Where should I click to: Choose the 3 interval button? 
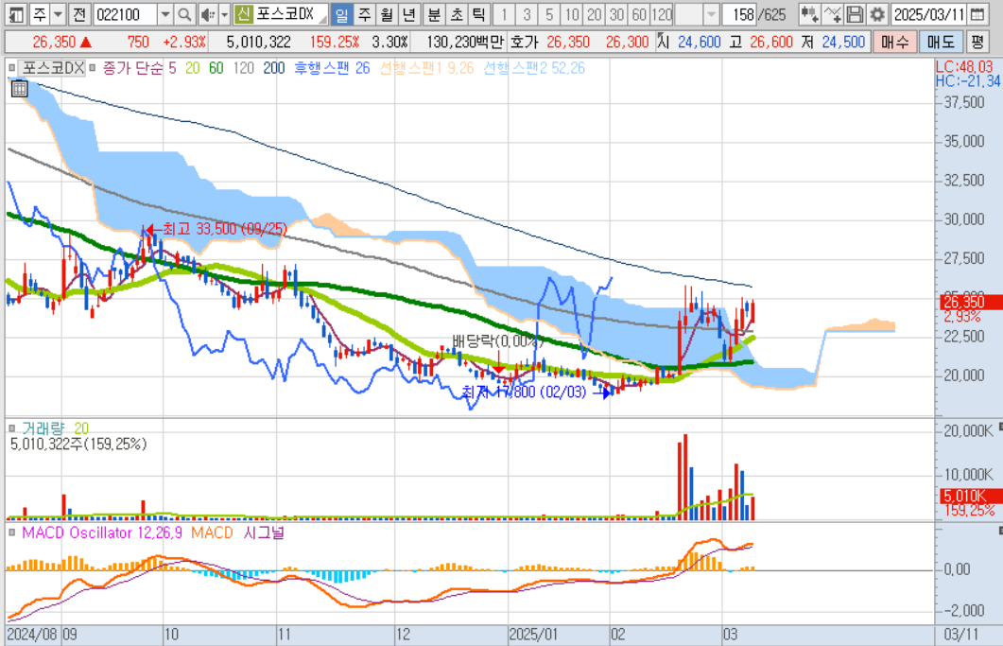tap(527, 13)
